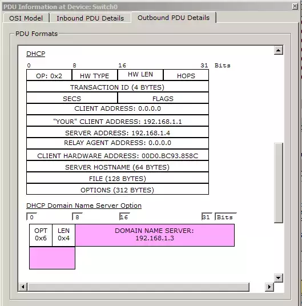The width and height of the screenshot is (302, 306).
Task: Click the OP: 0x2 field cell
Action: coord(49,75)
